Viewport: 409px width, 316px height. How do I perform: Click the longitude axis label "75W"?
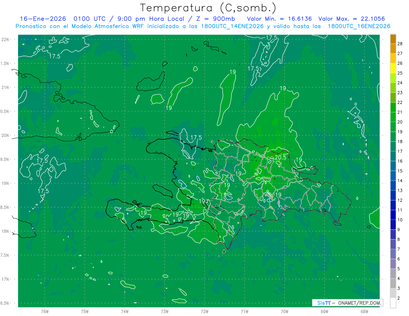pyautogui.click(x=85, y=312)
